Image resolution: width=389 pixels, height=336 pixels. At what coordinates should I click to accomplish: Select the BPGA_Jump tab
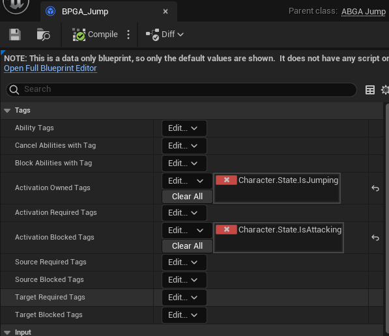[85, 12]
